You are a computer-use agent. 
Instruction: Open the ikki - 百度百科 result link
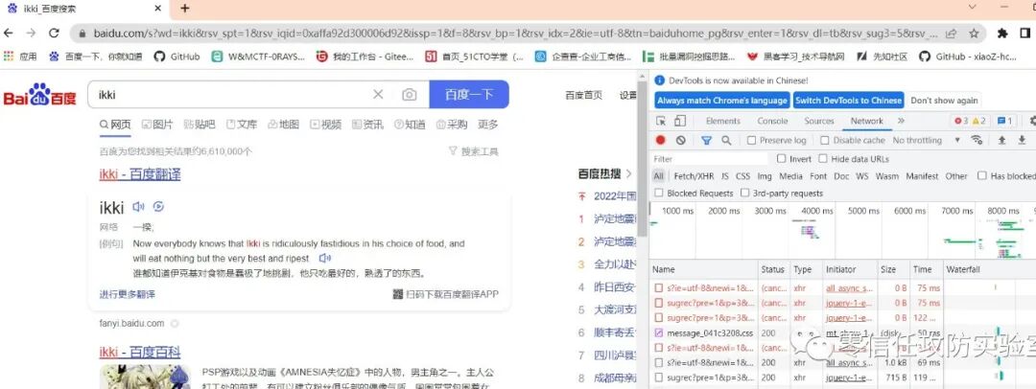click(x=140, y=352)
